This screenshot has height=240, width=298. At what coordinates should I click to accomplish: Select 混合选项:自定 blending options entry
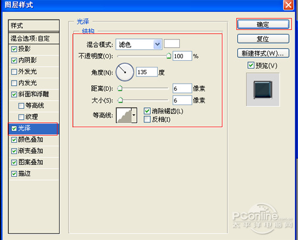pos(34,38)
